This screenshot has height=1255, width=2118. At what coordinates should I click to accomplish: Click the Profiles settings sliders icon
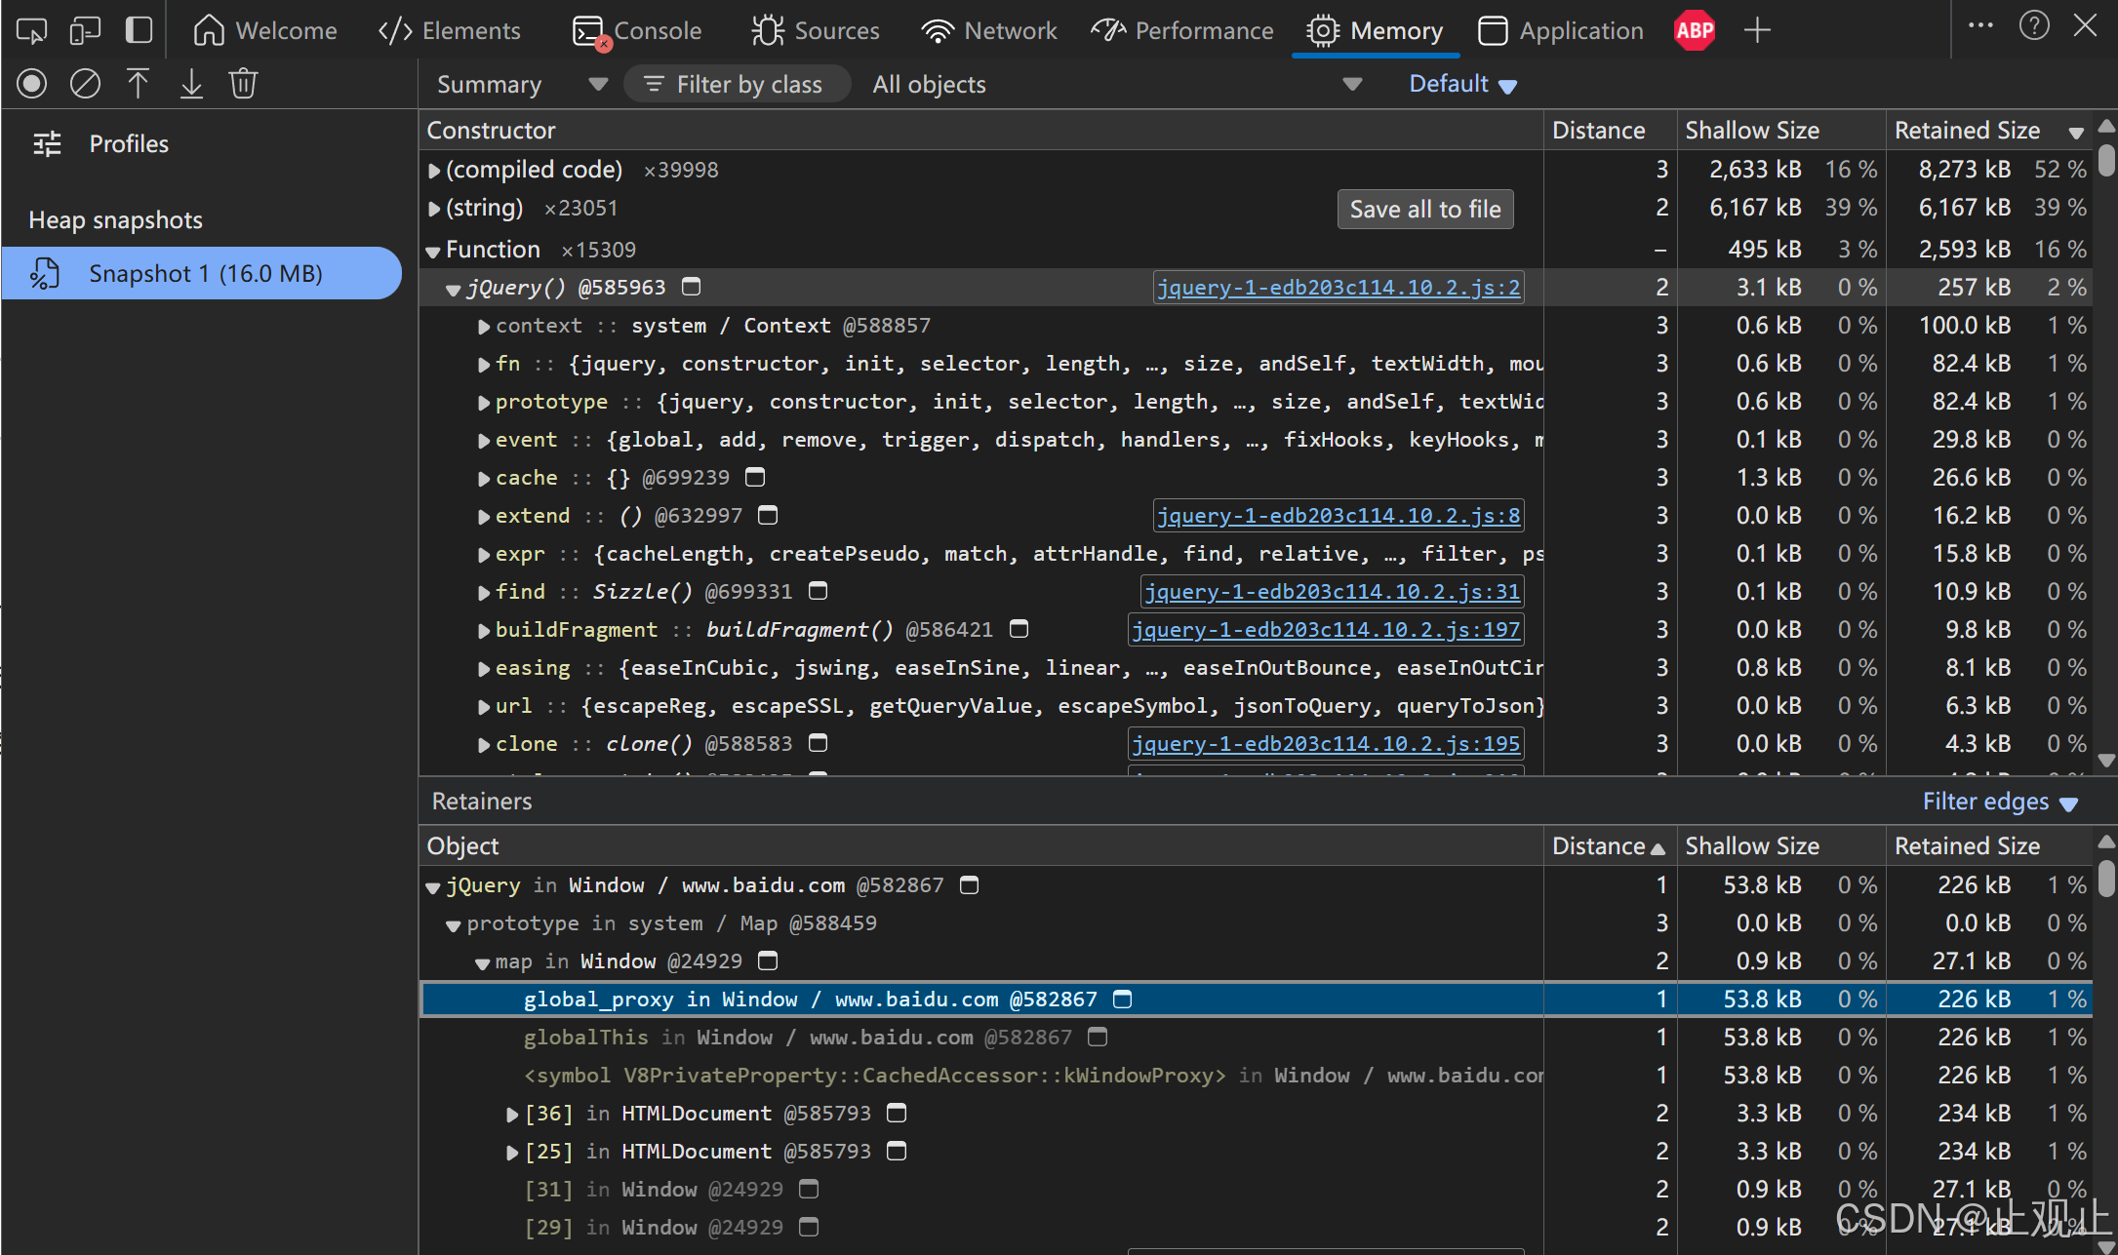point(47,144)
